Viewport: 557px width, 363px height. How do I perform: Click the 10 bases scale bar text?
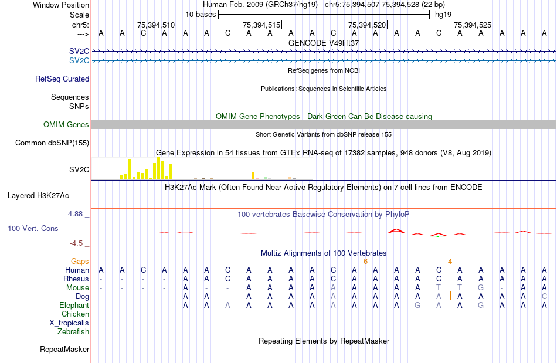point(201,15)
